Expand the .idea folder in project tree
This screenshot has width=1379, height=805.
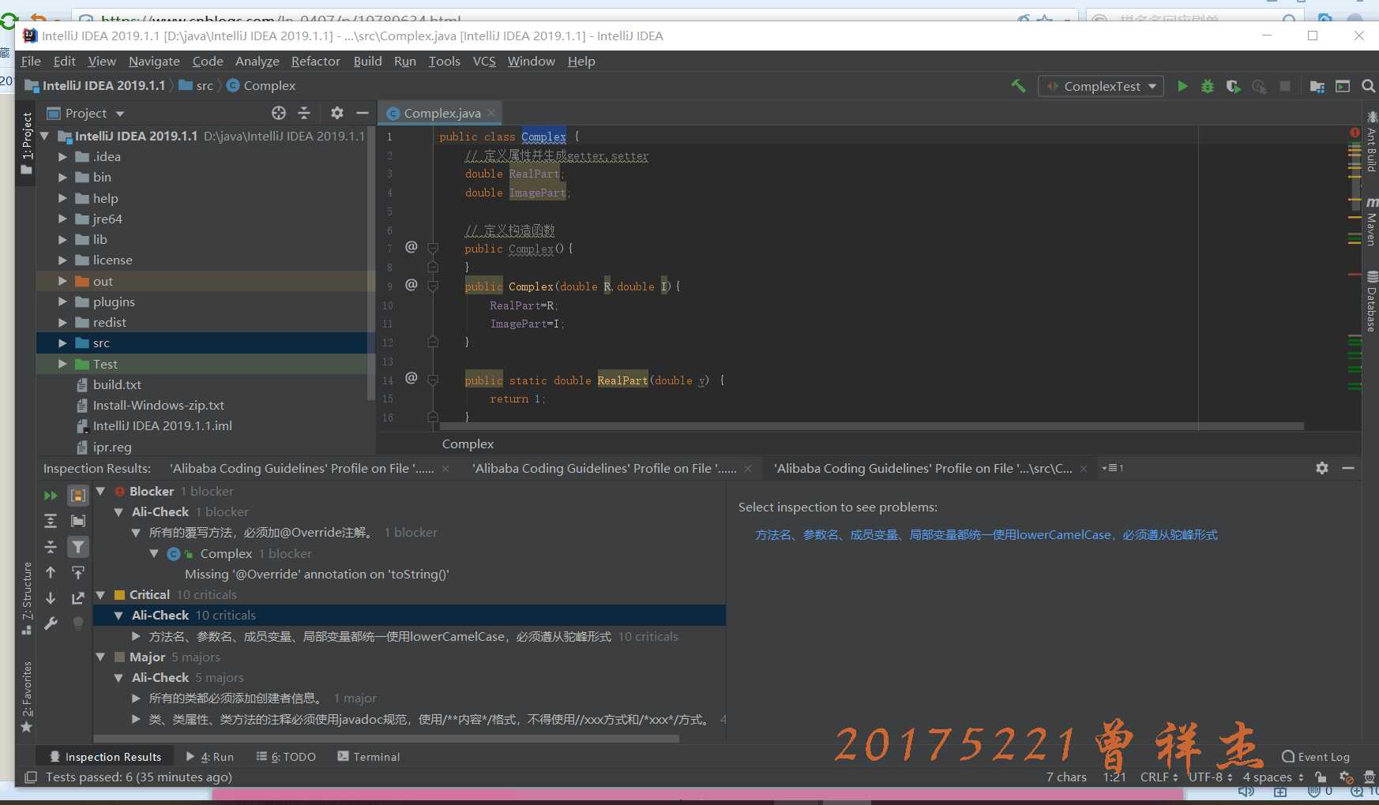click(62, 157)
